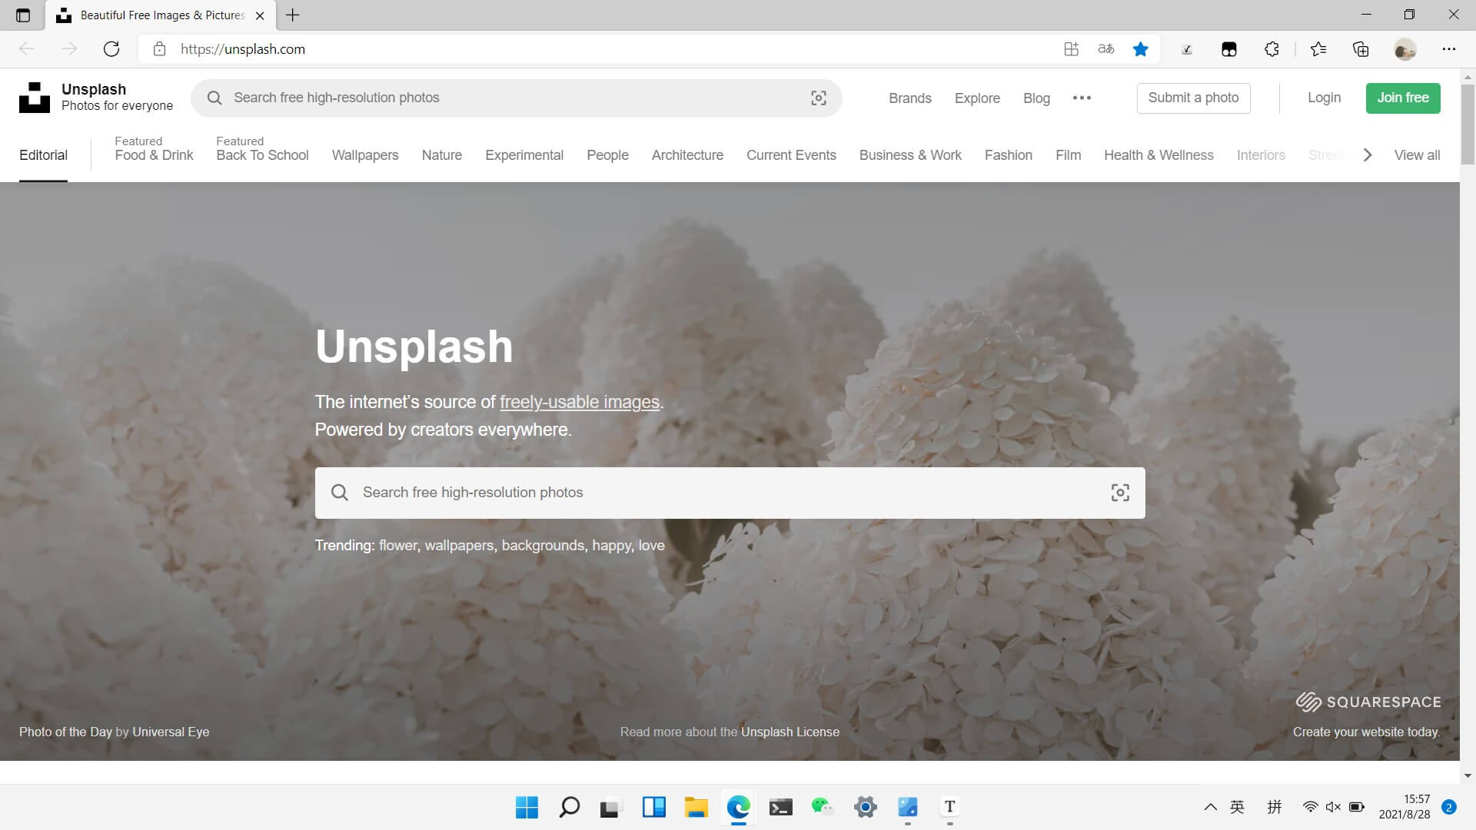Click the browser profile avatar
The image size is (1476, 830).
[1405, 49]
